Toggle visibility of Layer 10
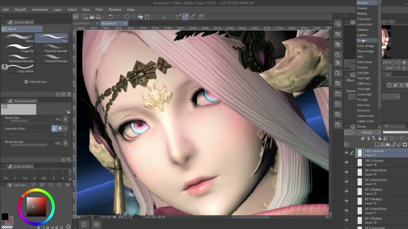This screenshot has height=229, width=408. coord(346,220)
